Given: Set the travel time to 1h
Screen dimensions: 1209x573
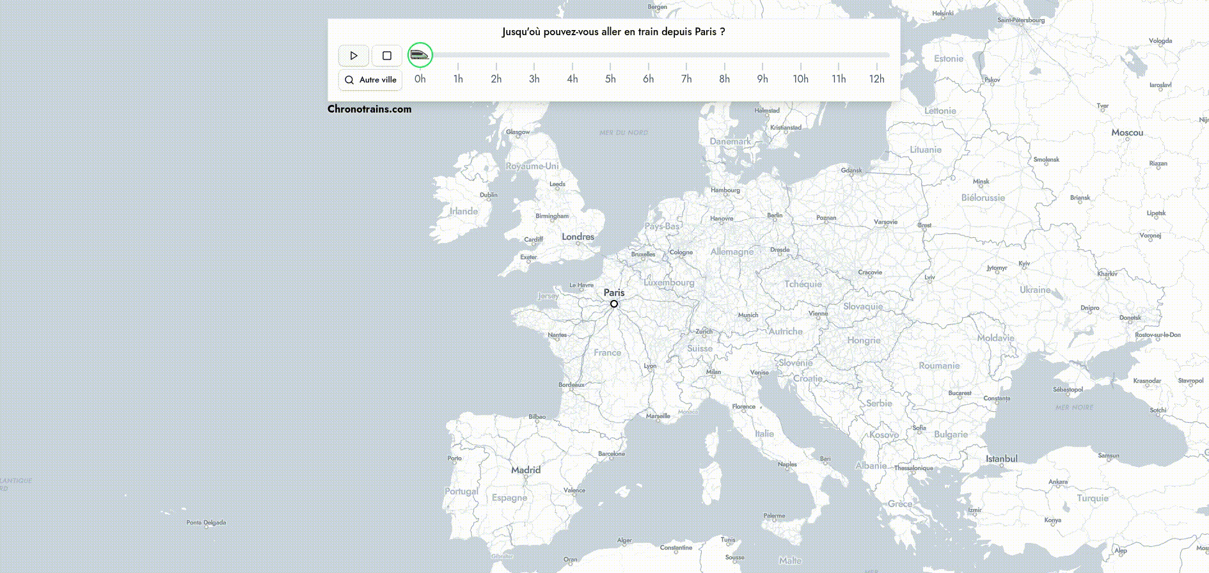Looking at the screenshot, I should 458,78.
